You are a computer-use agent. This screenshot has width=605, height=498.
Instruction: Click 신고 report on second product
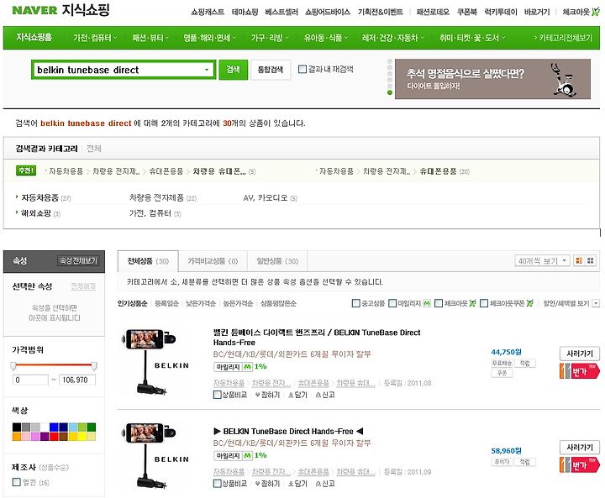[325, 484]
